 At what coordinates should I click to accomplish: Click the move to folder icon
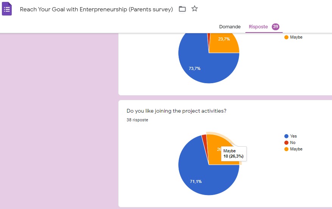pos(182,9)
